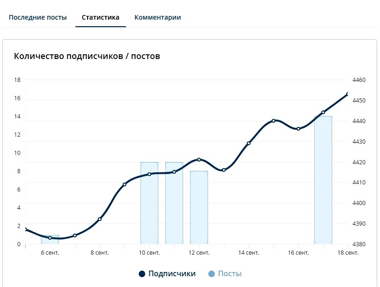Click the peak data point near 12 сент.
380x287 pixels.
pyautogui.click(x=198, y=159)
